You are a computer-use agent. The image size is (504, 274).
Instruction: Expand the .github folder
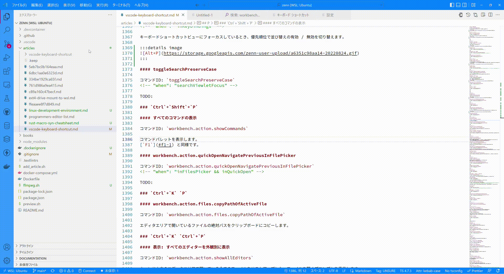29,36
